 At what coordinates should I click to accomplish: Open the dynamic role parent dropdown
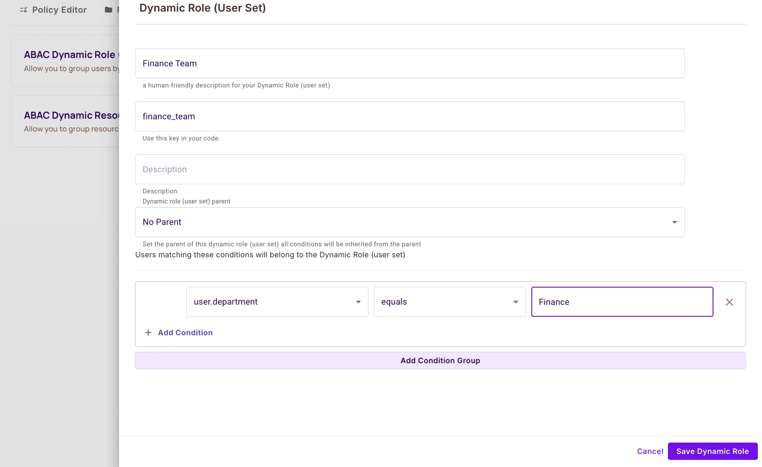click(409, 222)
